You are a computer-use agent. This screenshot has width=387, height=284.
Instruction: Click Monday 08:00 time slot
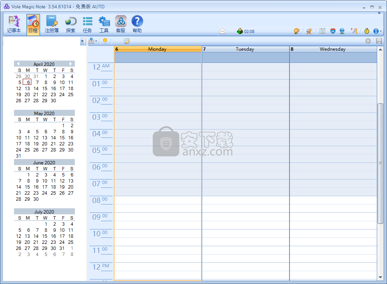(158, 200)
